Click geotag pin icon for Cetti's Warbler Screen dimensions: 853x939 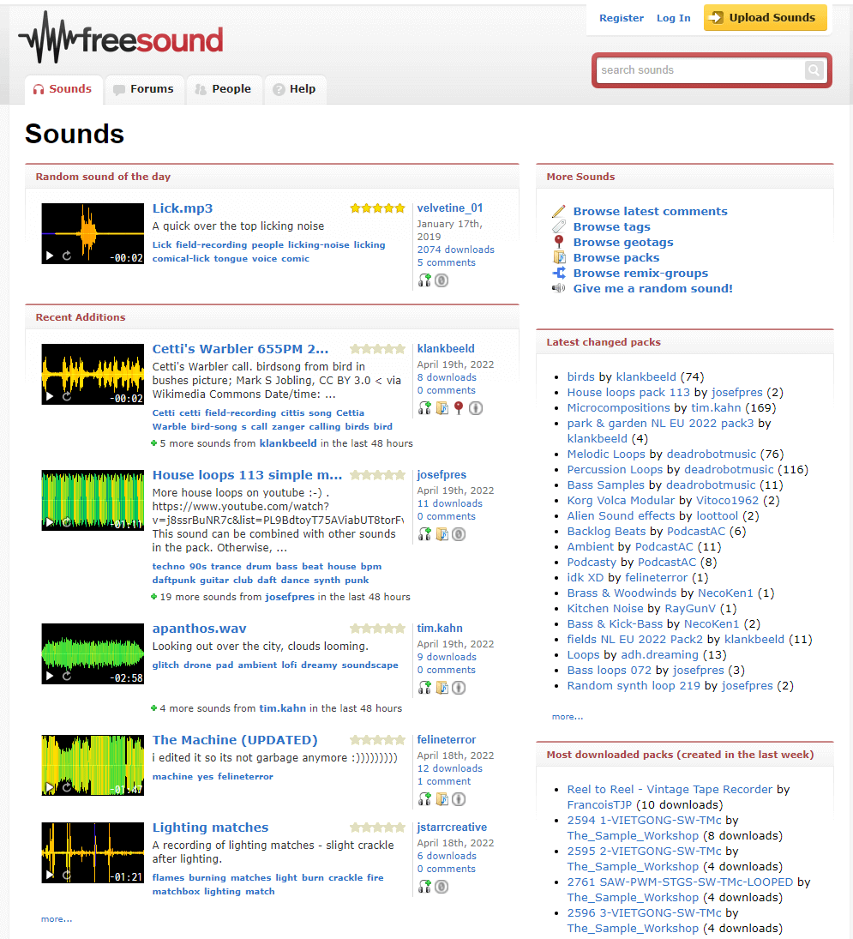tap(459, 408)
